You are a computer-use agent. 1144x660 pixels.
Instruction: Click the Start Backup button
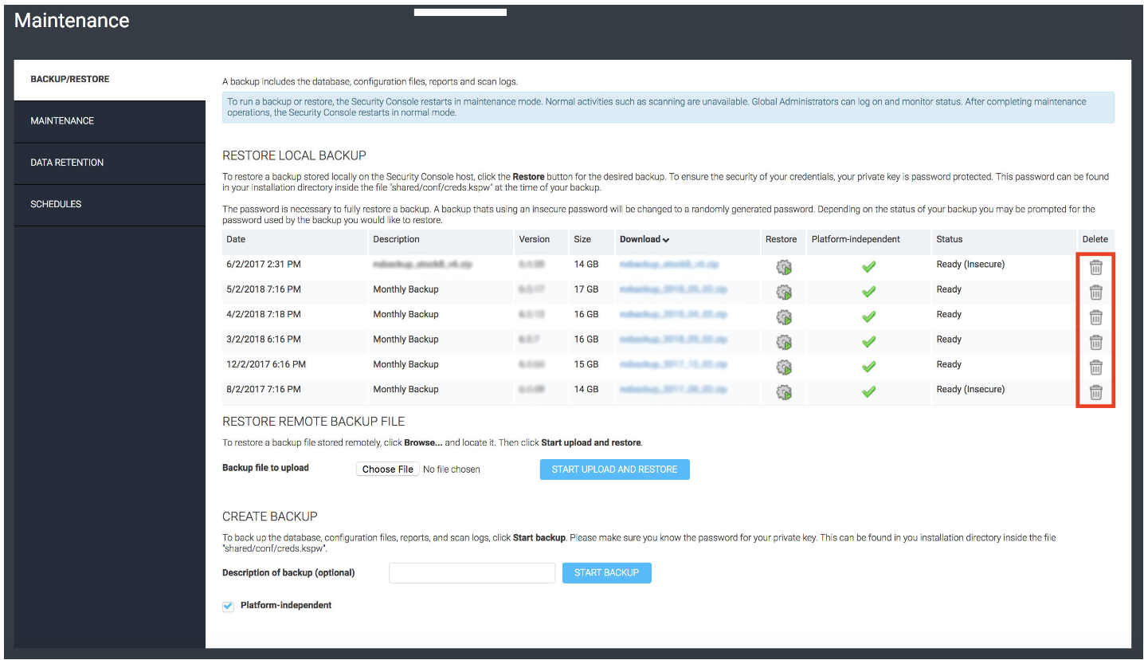pos(606,573)
